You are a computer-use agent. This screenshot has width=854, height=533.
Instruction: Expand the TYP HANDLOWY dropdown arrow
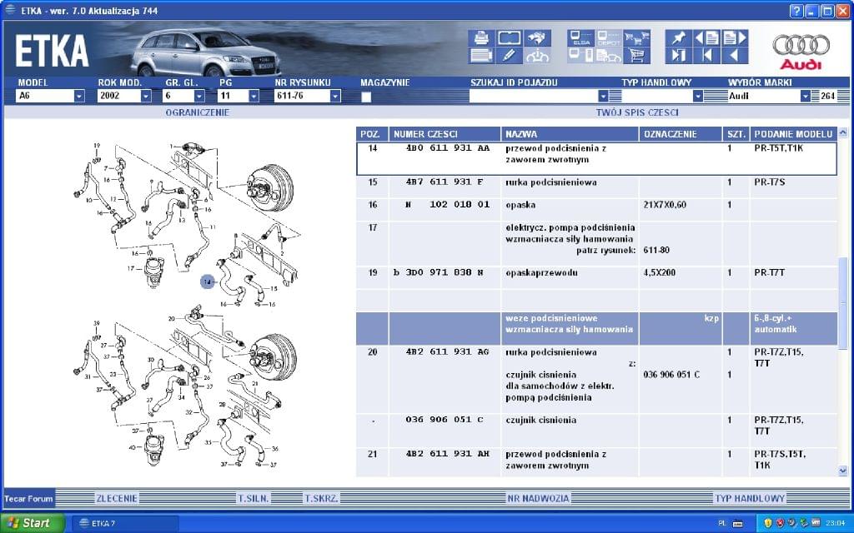[698, 97]
